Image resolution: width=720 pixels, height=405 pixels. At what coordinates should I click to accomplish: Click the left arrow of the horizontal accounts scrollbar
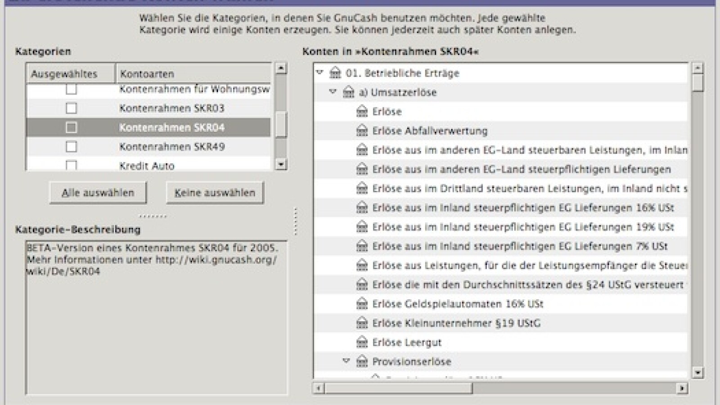pos(319,388)
